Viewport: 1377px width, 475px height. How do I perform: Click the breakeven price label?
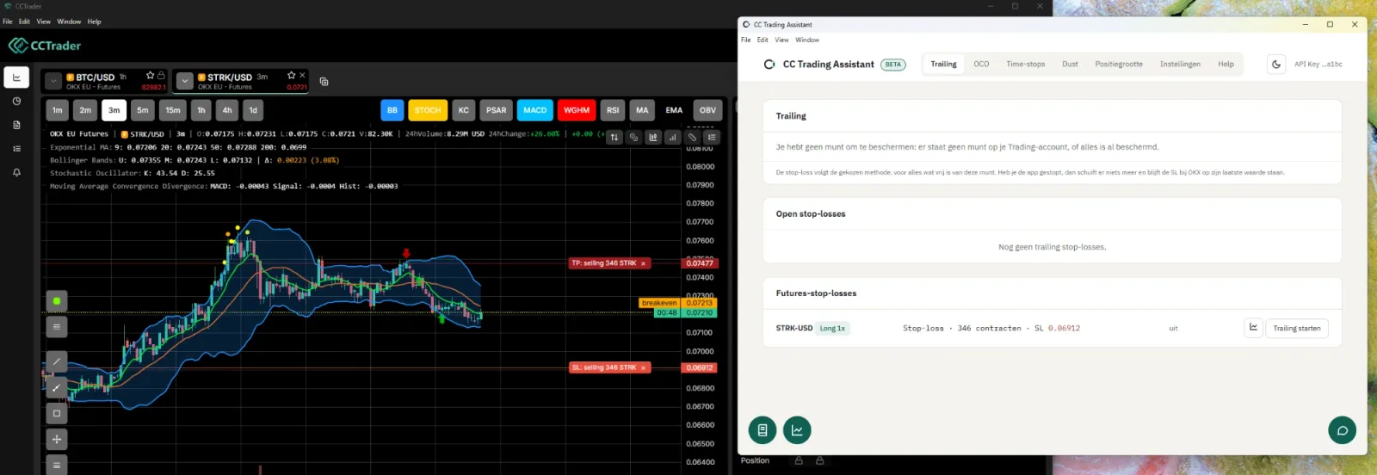point(659,303)
